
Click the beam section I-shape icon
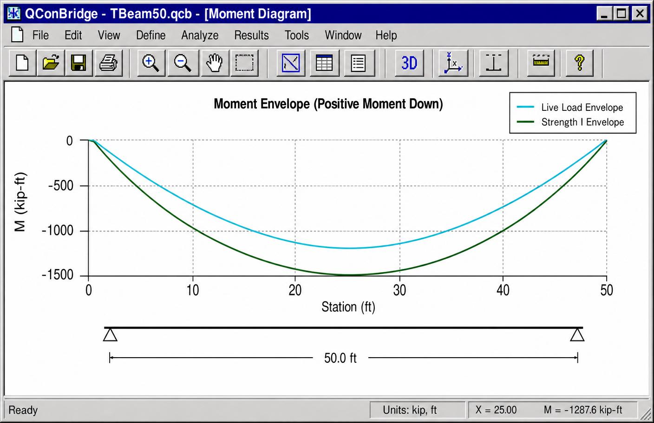(493, 63)
